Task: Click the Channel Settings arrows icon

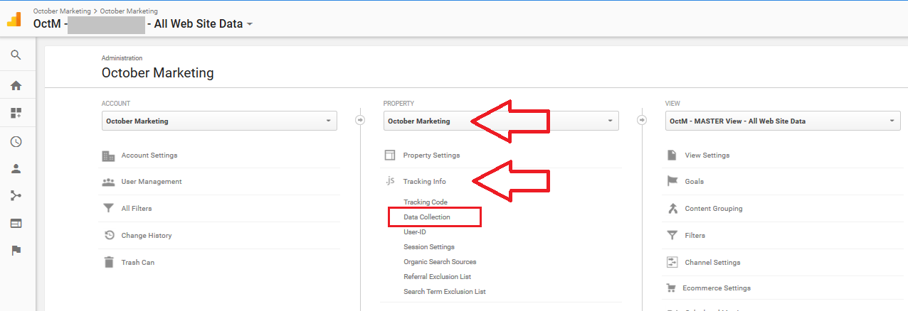Action: 672,262
